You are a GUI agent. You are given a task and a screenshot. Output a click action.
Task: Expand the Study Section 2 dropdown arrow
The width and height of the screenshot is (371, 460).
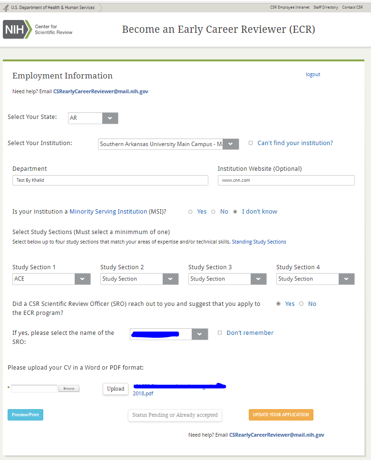point(170,279)
